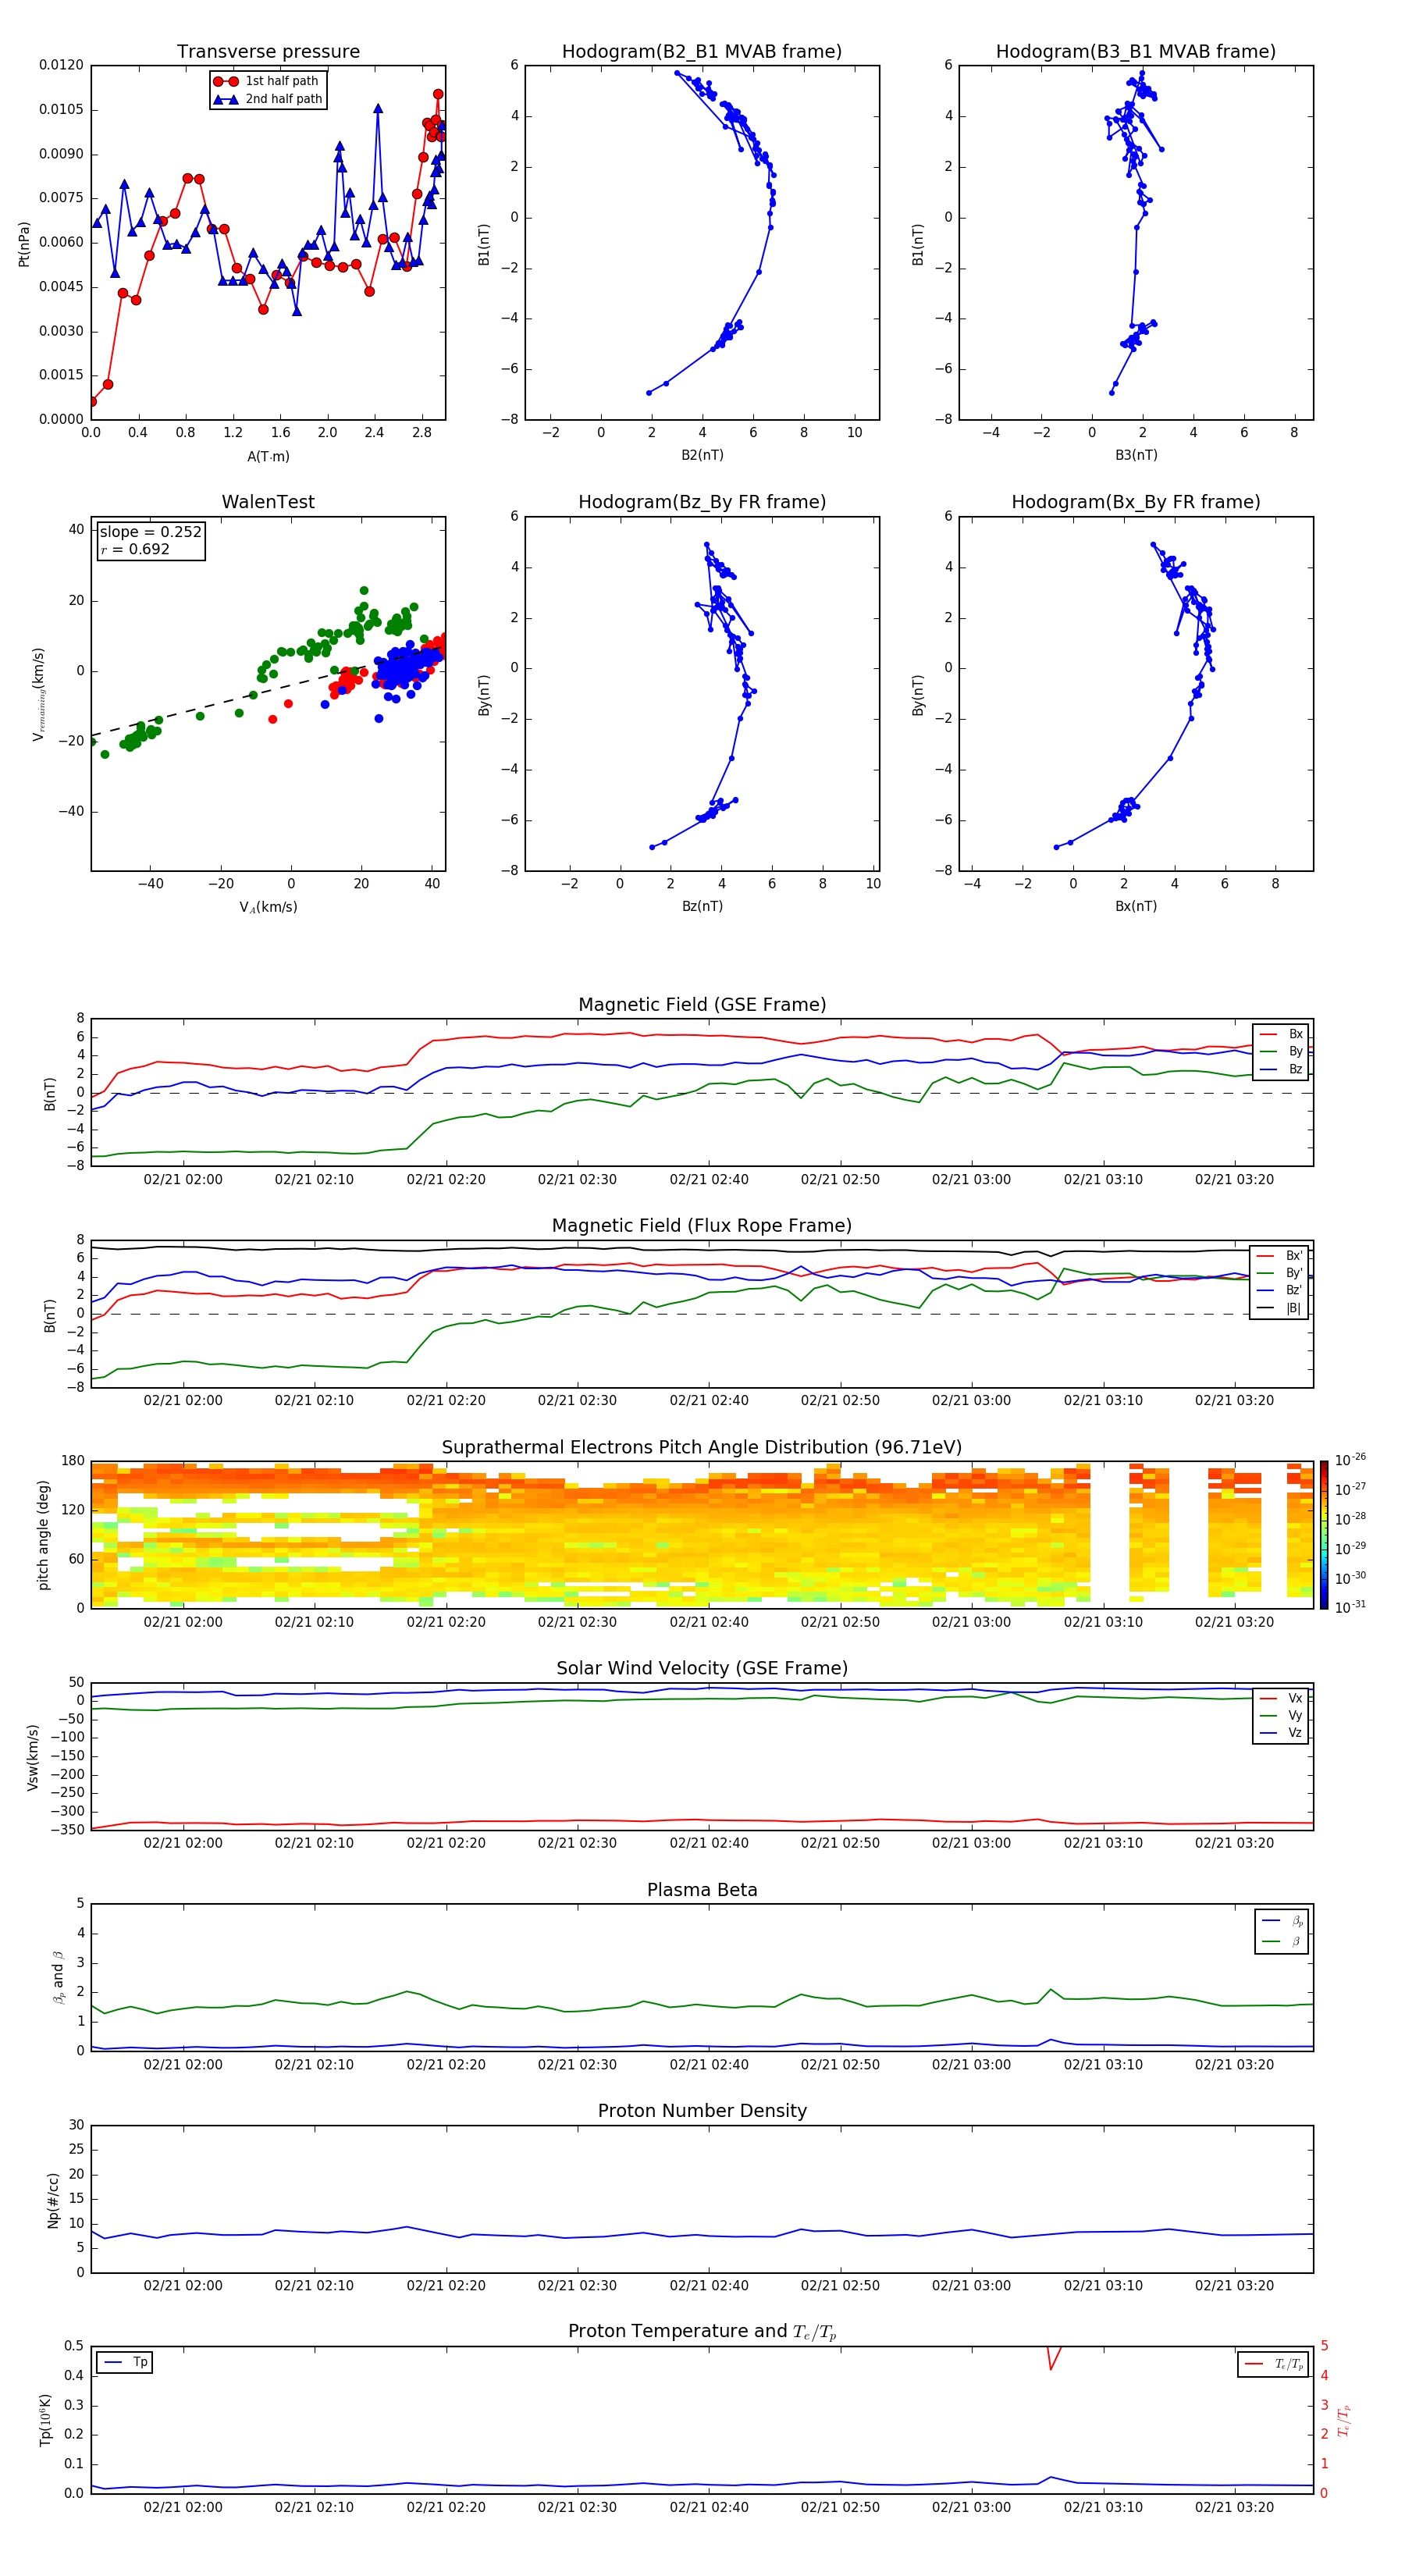Screen dimensions: 1405x2576
Task: Click the 'Hodogram(Bx_By FR frame)' title
Action: (x=1136, y=502)
